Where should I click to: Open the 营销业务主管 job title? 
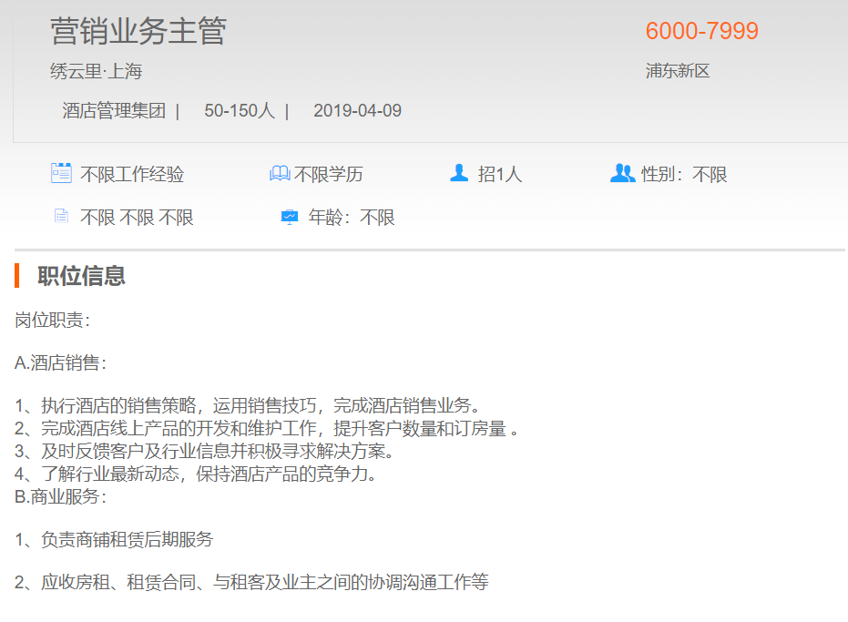coord(138,31)
